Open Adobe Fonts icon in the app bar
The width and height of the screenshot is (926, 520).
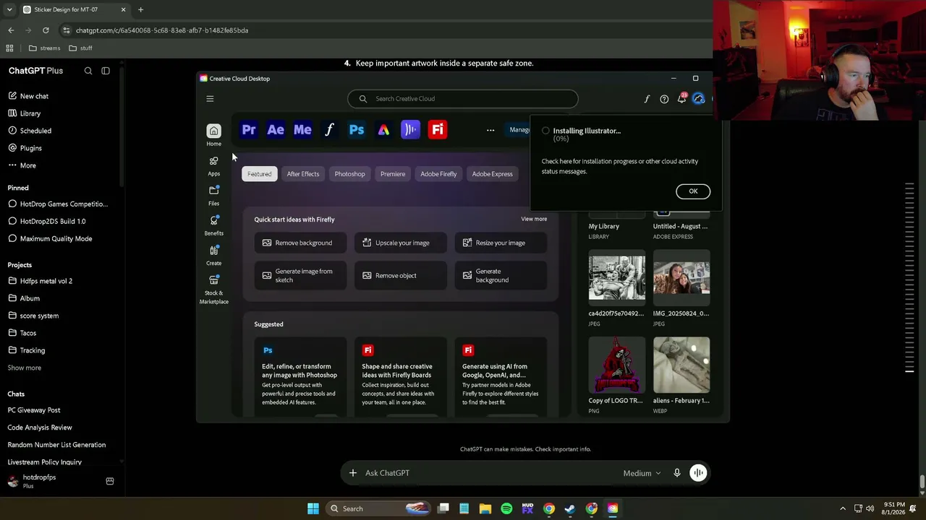(x=329, y=130)
